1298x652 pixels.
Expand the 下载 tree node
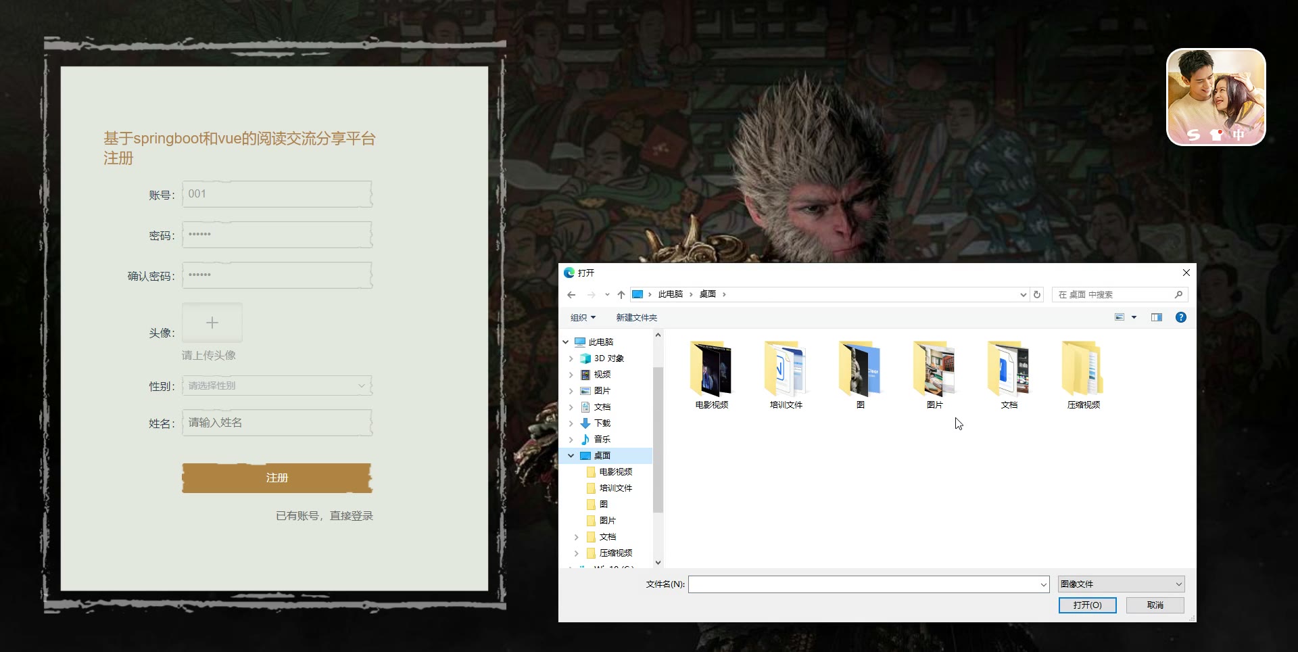[571, 423]
